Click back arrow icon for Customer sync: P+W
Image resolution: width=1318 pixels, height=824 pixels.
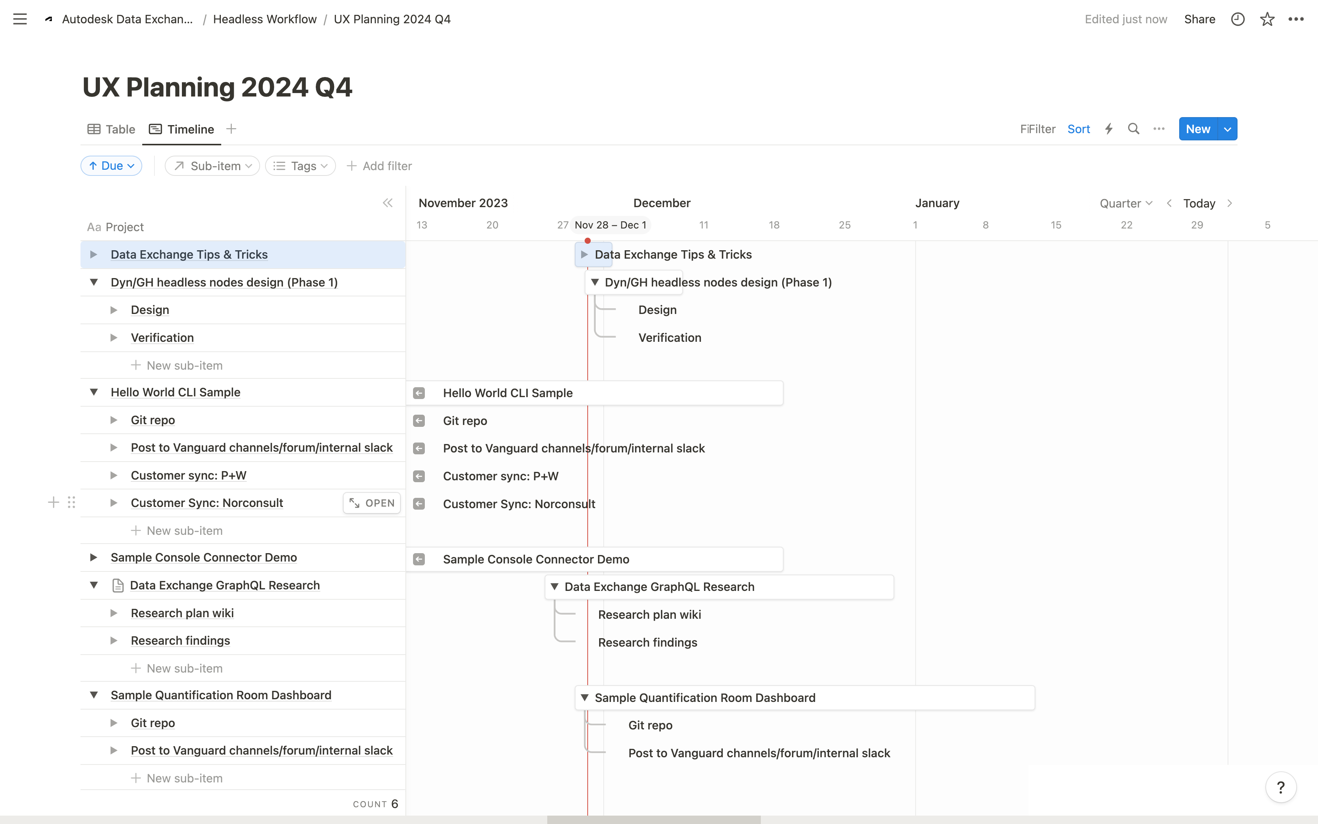419,476
